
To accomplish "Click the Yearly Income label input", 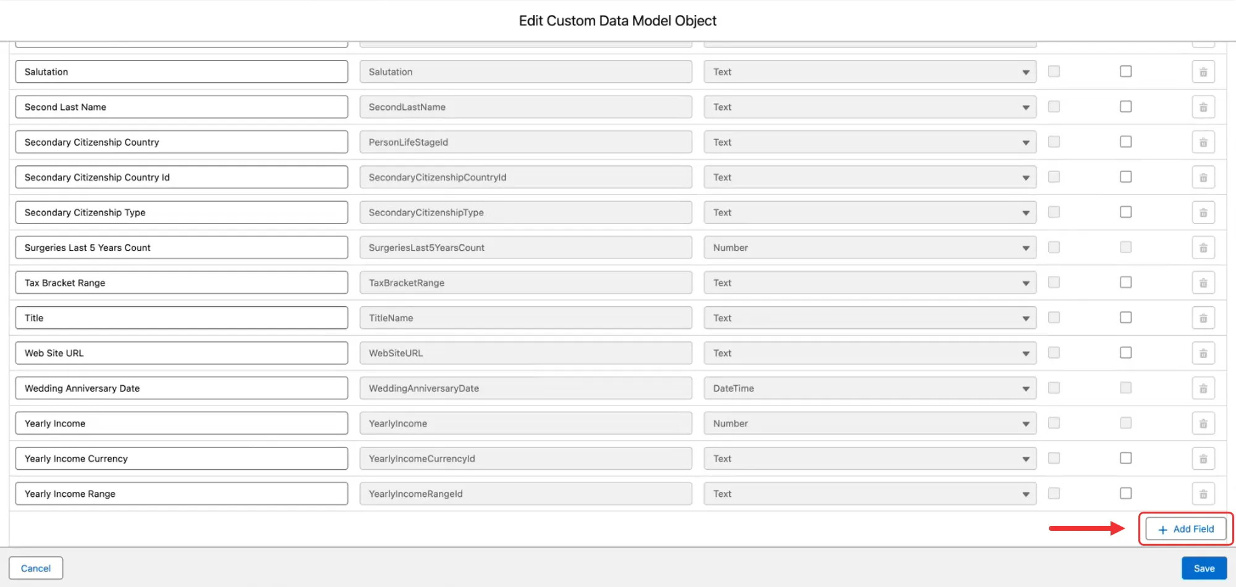I will click(x=182, y=423).
